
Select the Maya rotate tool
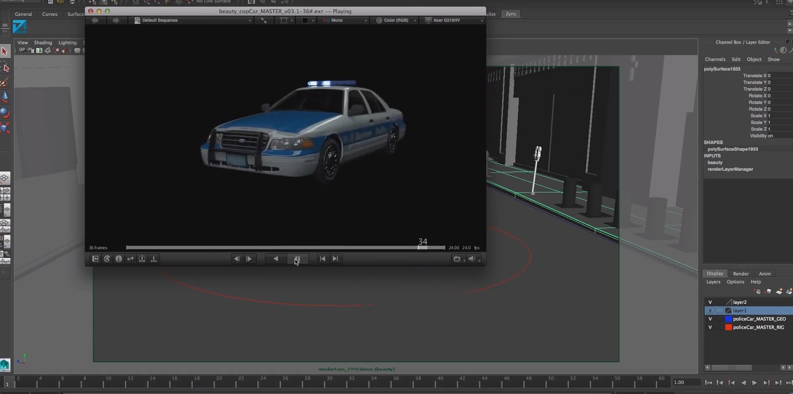tap(5, 113)
